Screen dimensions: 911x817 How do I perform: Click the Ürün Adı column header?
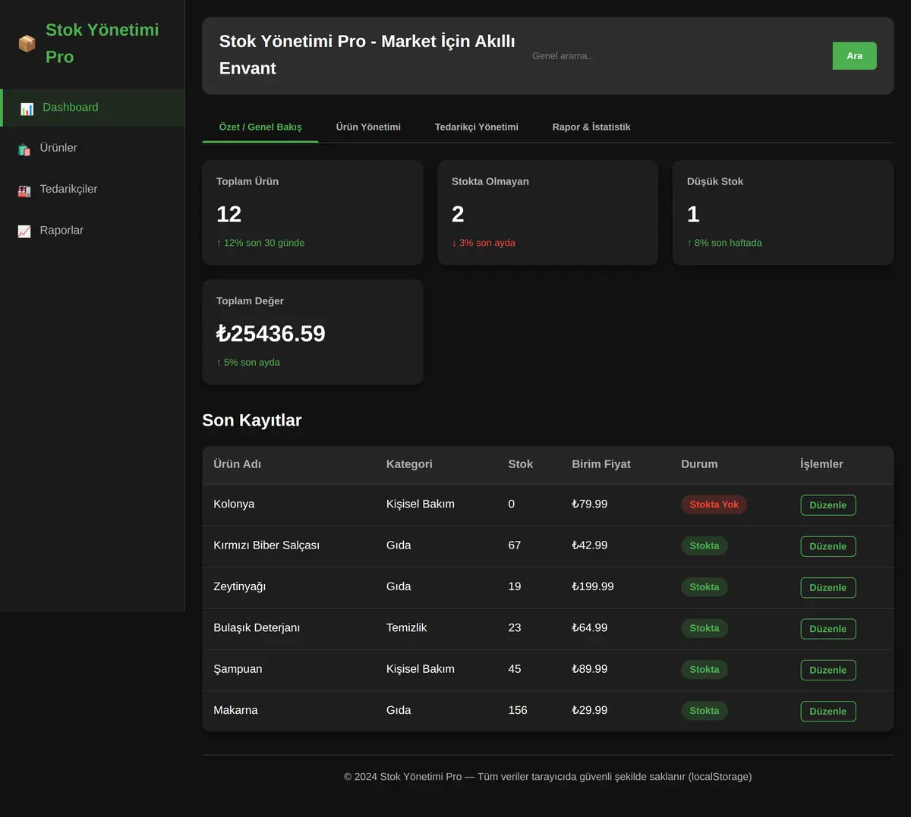[x=237, y=464]
